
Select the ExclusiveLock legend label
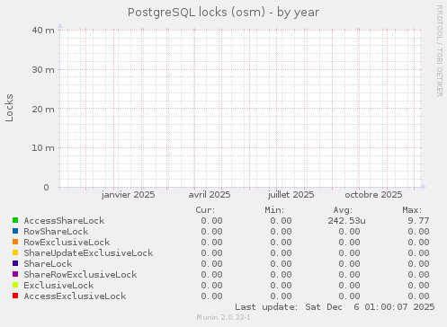(58, 286)
